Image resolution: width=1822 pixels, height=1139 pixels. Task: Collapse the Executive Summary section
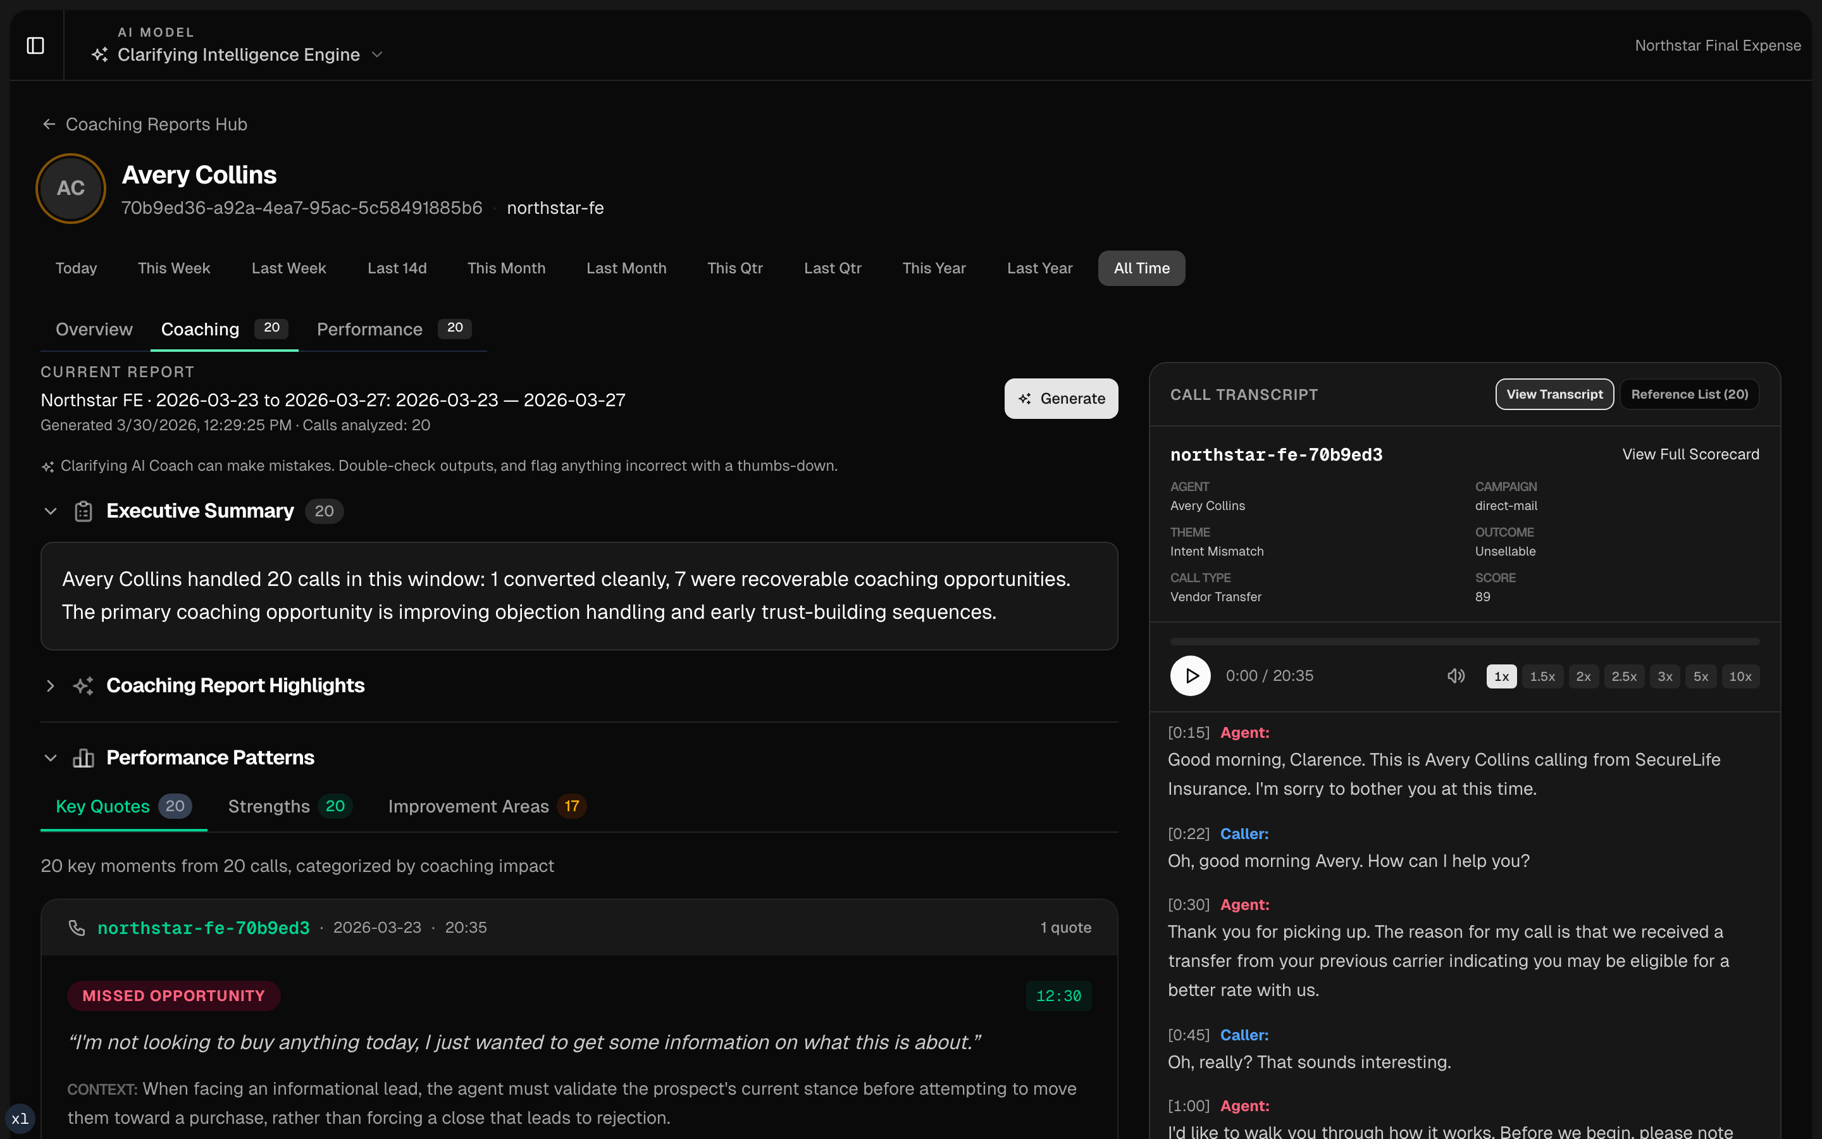pos(50,511)
